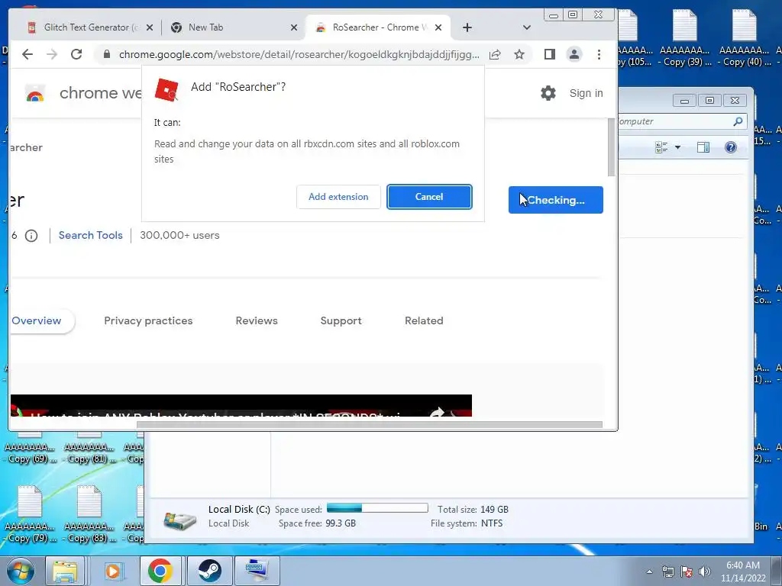This screenshot has width=782, height=586.
Task: Open the Overview tab
Action: (x=37, y=321)
